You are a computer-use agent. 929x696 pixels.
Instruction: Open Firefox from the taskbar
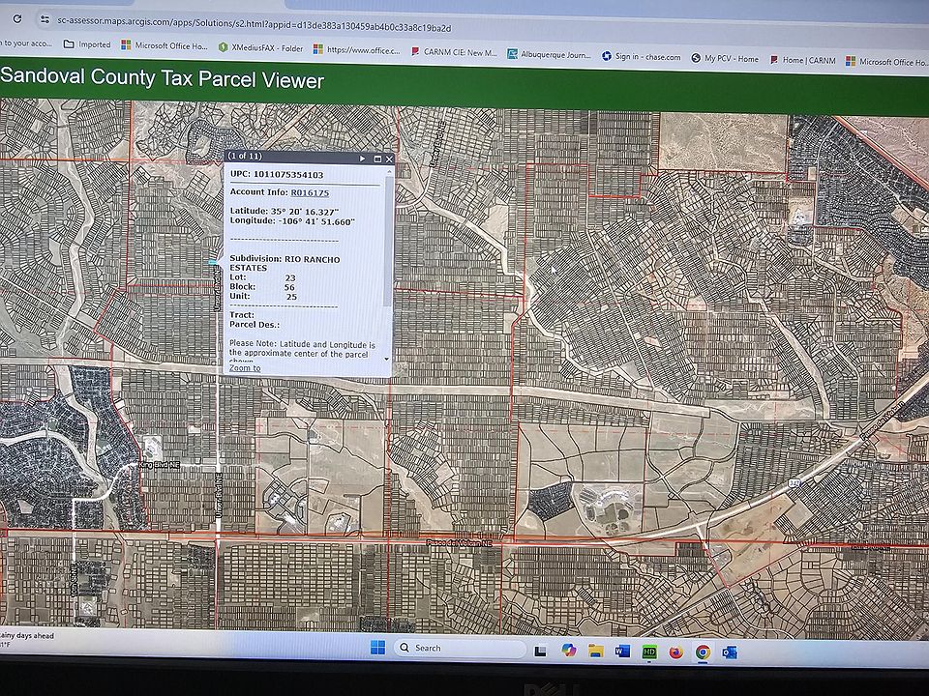pyautogui.click(x=676, y=652)
